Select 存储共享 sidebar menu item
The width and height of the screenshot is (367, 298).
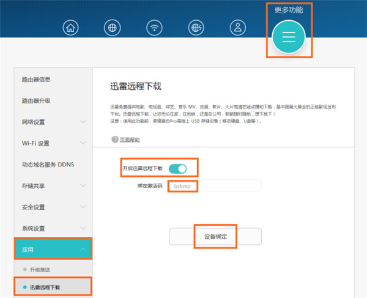(53, 186)
